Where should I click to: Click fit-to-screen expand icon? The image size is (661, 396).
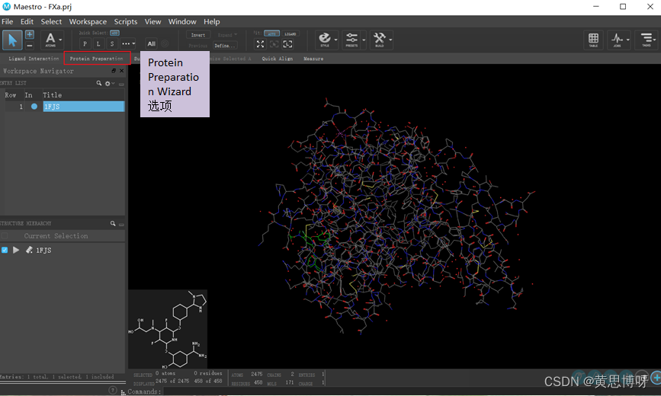[260, 44]
